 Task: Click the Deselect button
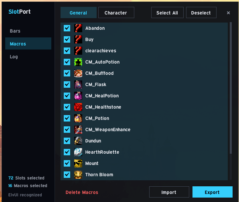(x=201, y=12)
